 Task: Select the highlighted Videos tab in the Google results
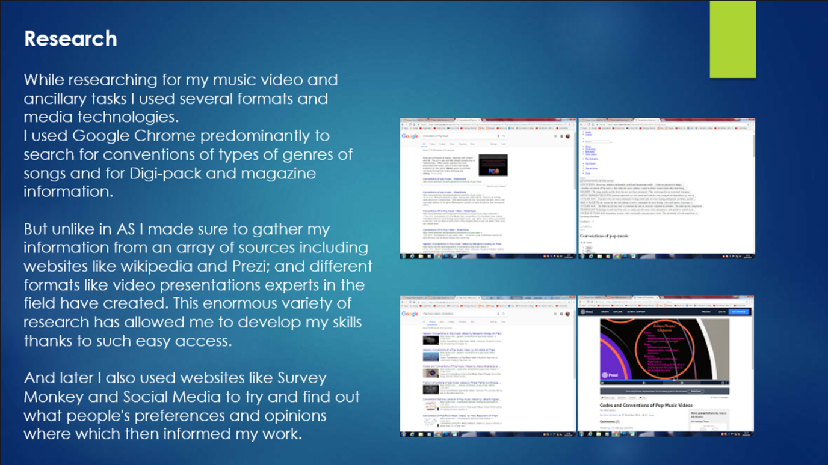432,321
